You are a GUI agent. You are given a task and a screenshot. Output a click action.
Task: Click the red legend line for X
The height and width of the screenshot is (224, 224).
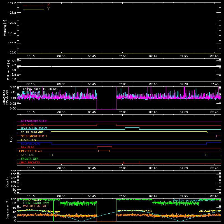33,6
